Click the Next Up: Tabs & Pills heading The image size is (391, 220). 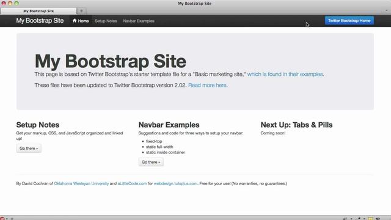(296, 125)
